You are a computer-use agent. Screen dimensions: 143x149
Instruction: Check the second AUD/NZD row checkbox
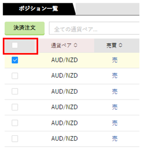[15, 76]
